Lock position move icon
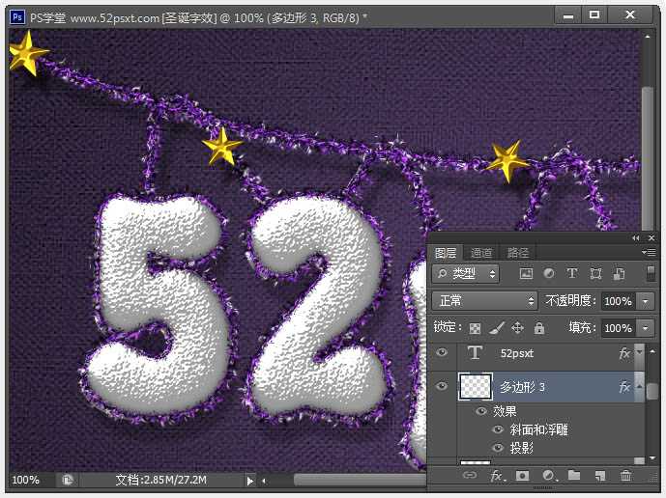666x498 pixels. 517,327
